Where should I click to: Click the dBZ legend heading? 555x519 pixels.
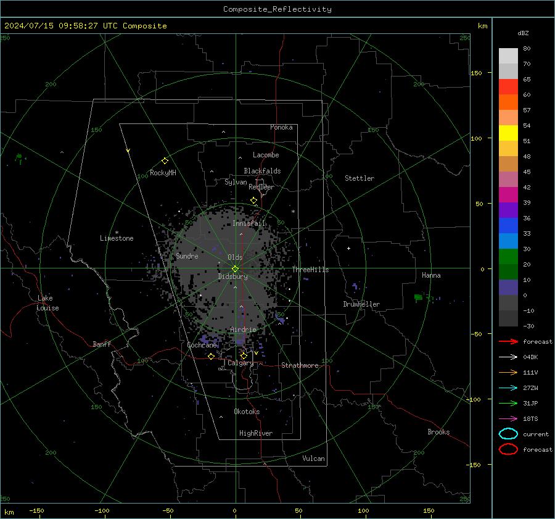tap(523, 33)
